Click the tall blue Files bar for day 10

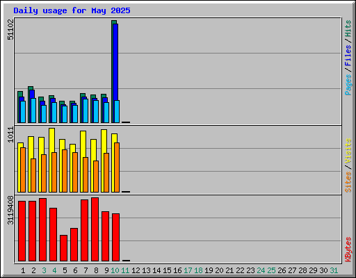[115, 62]
